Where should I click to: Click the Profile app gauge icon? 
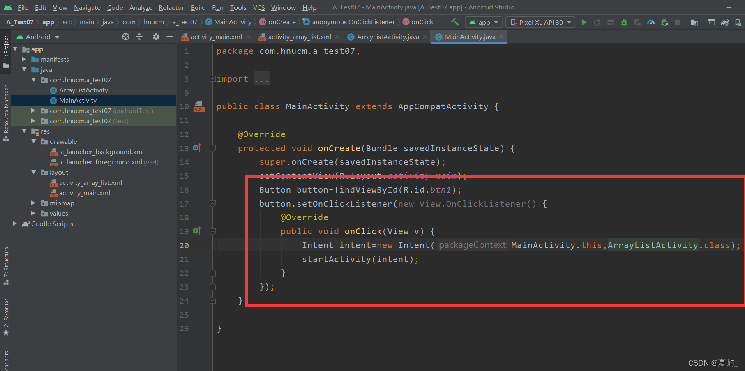[651, 22]
